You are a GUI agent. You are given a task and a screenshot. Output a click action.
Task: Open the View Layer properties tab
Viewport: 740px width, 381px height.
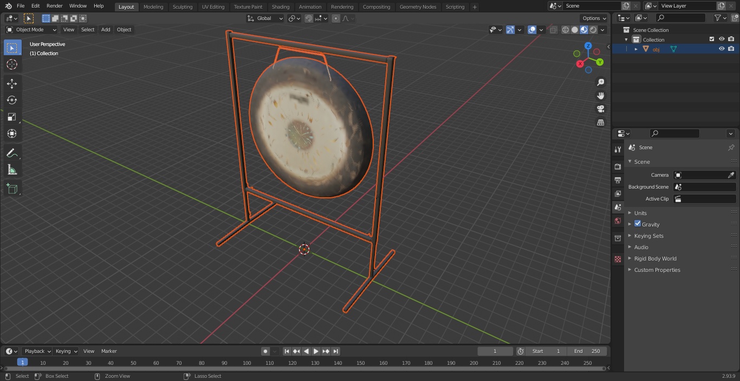(618, 193)
